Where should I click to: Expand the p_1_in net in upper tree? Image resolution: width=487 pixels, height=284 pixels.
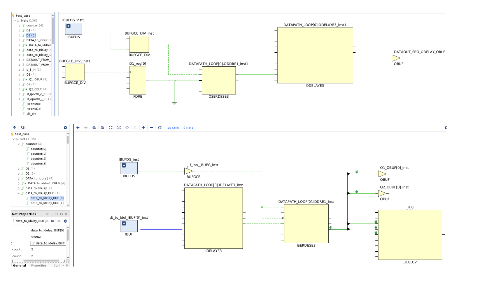[x=19, y=69]
